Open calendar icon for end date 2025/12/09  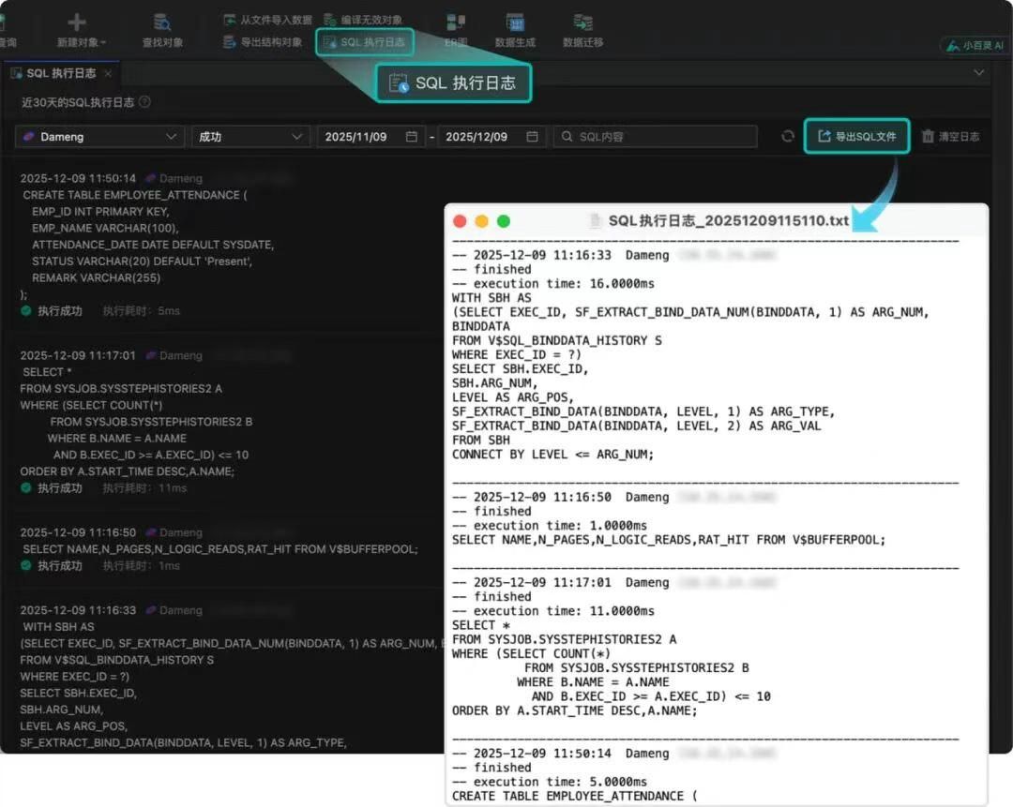tap(533, 137)
